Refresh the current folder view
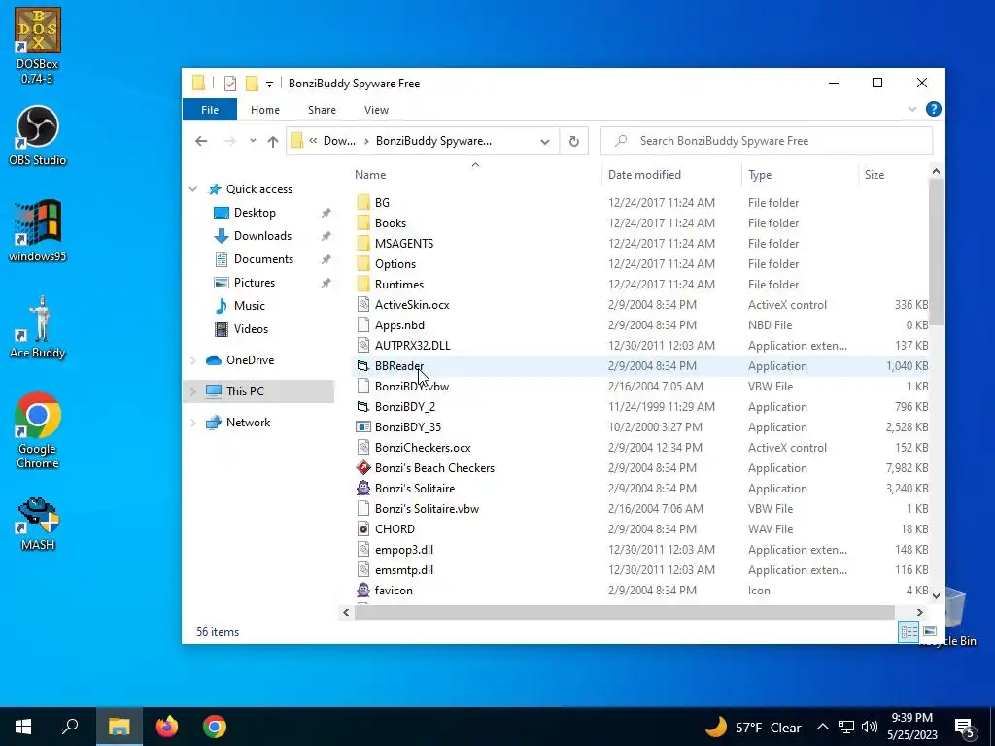This screenshot has height=746, width=995. coord(573,141)
